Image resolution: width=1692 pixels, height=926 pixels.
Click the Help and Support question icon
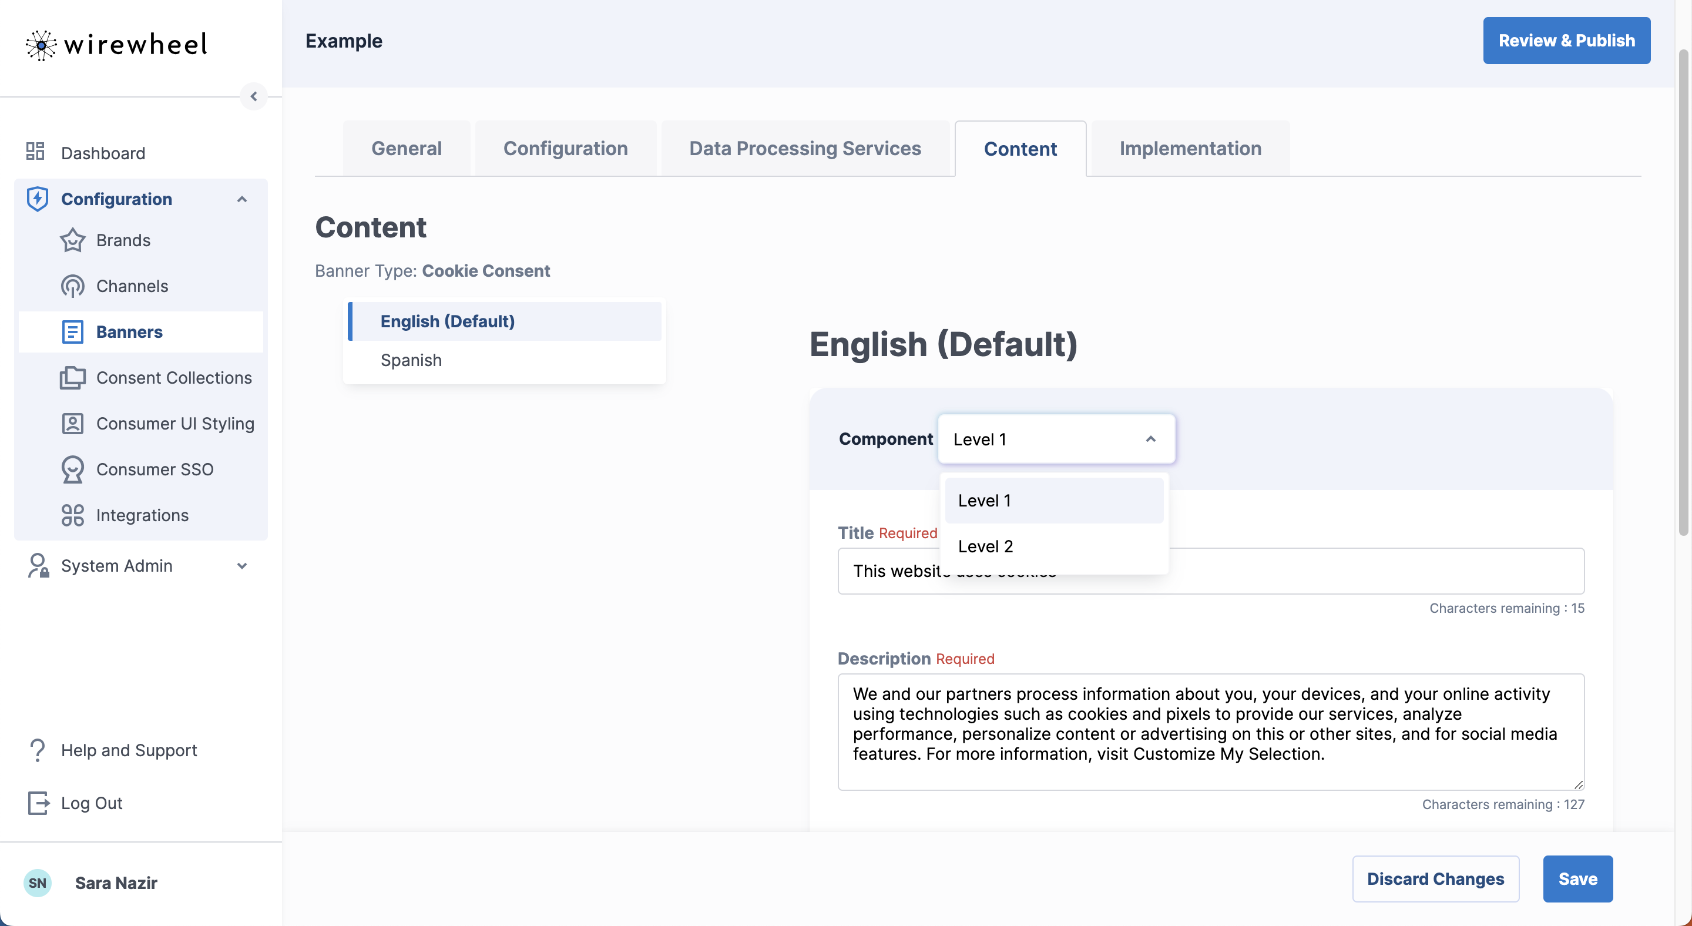point(38,750)
